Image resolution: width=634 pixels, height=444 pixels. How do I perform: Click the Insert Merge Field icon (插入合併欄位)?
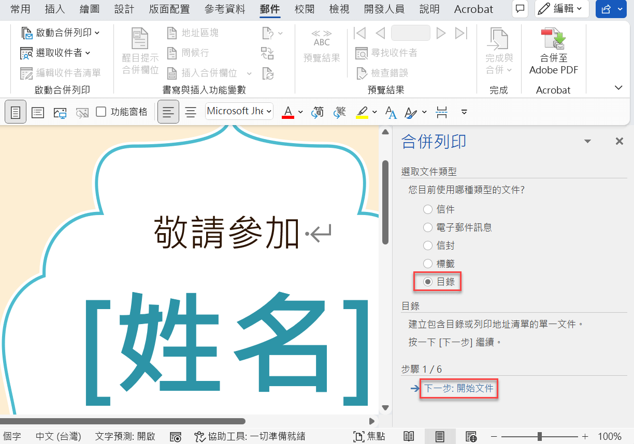[x=172, y=73]
